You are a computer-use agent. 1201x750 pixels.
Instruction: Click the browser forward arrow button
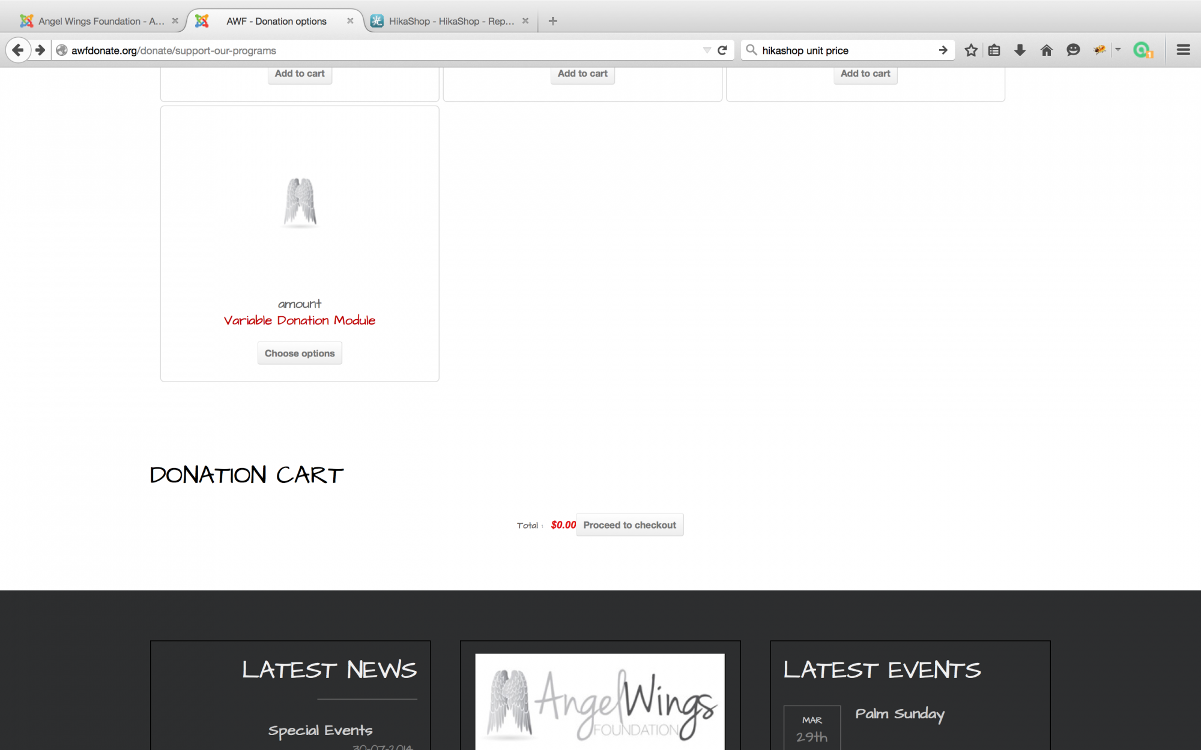pyautogui.click(x=40, y=50)
